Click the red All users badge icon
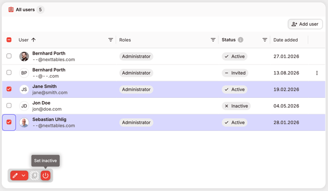 pos(11,10)
